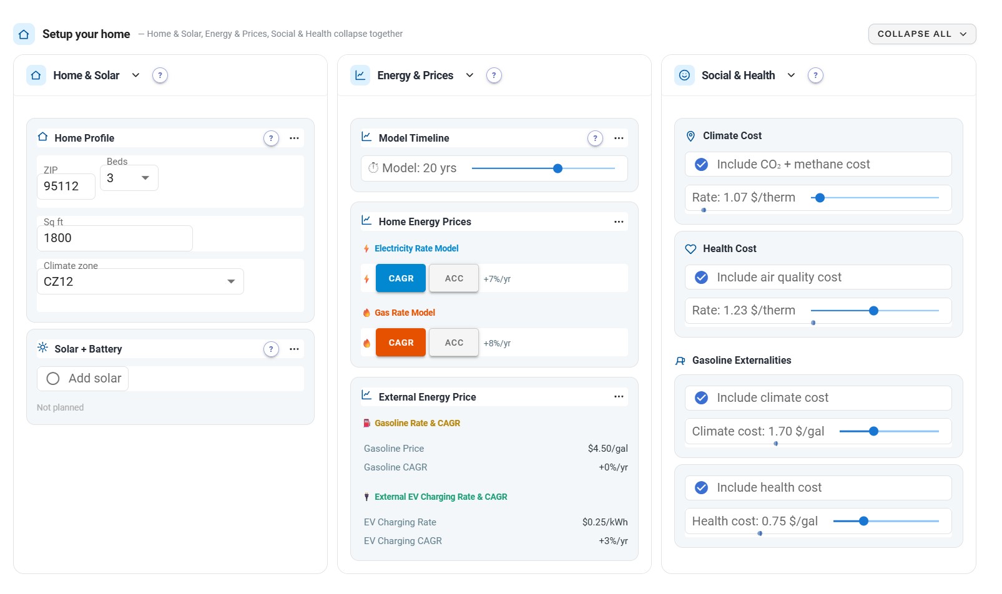Open the Climate zone CZ12 dropdown

click(x=140, y=281)
